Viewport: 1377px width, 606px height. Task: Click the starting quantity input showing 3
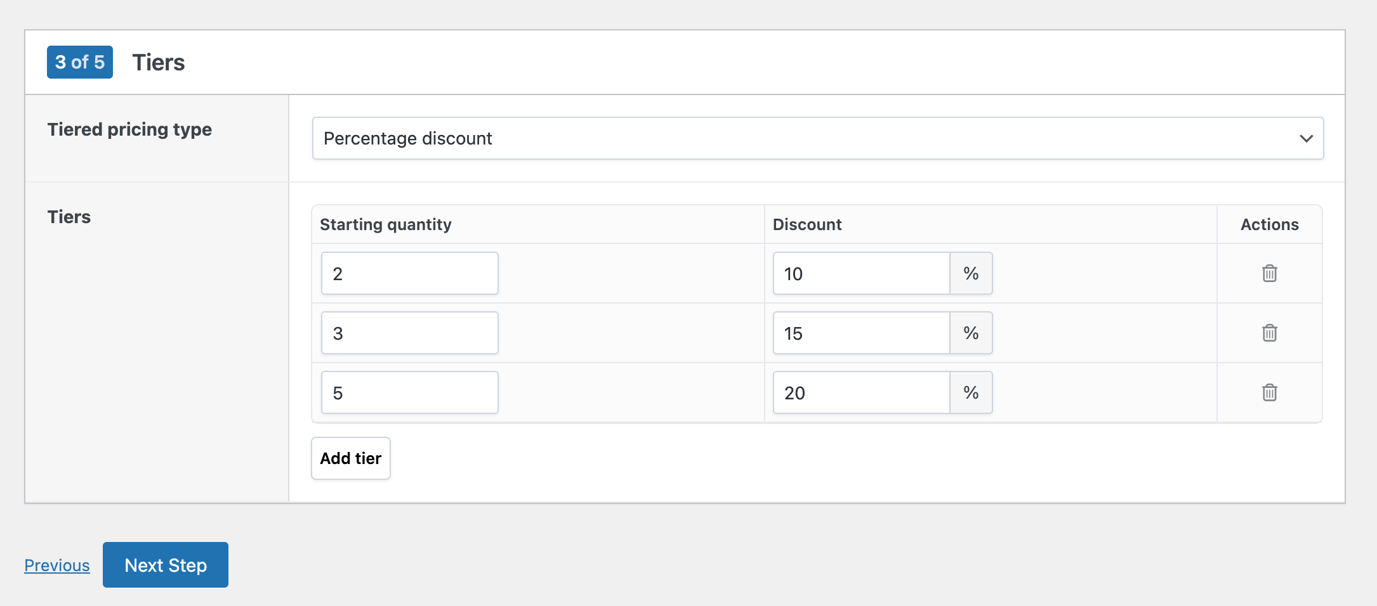click(409, 333)
